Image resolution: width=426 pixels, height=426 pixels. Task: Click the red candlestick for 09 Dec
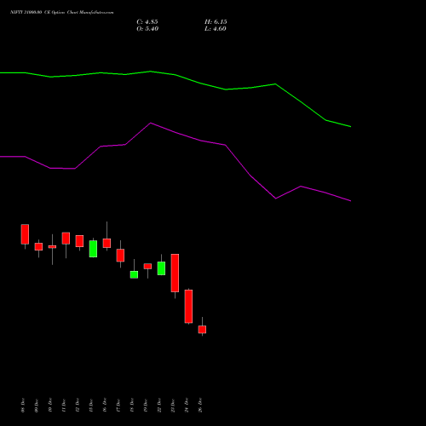click(38, 246)
